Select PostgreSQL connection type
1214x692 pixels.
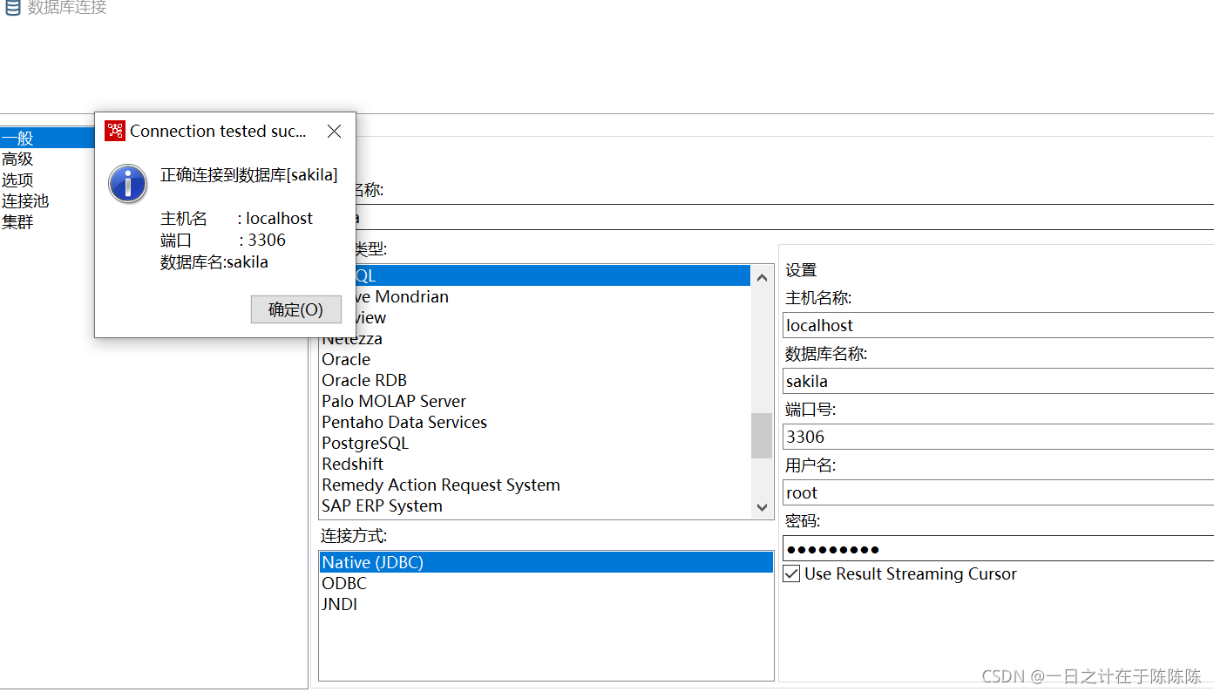tap(534, 443)
